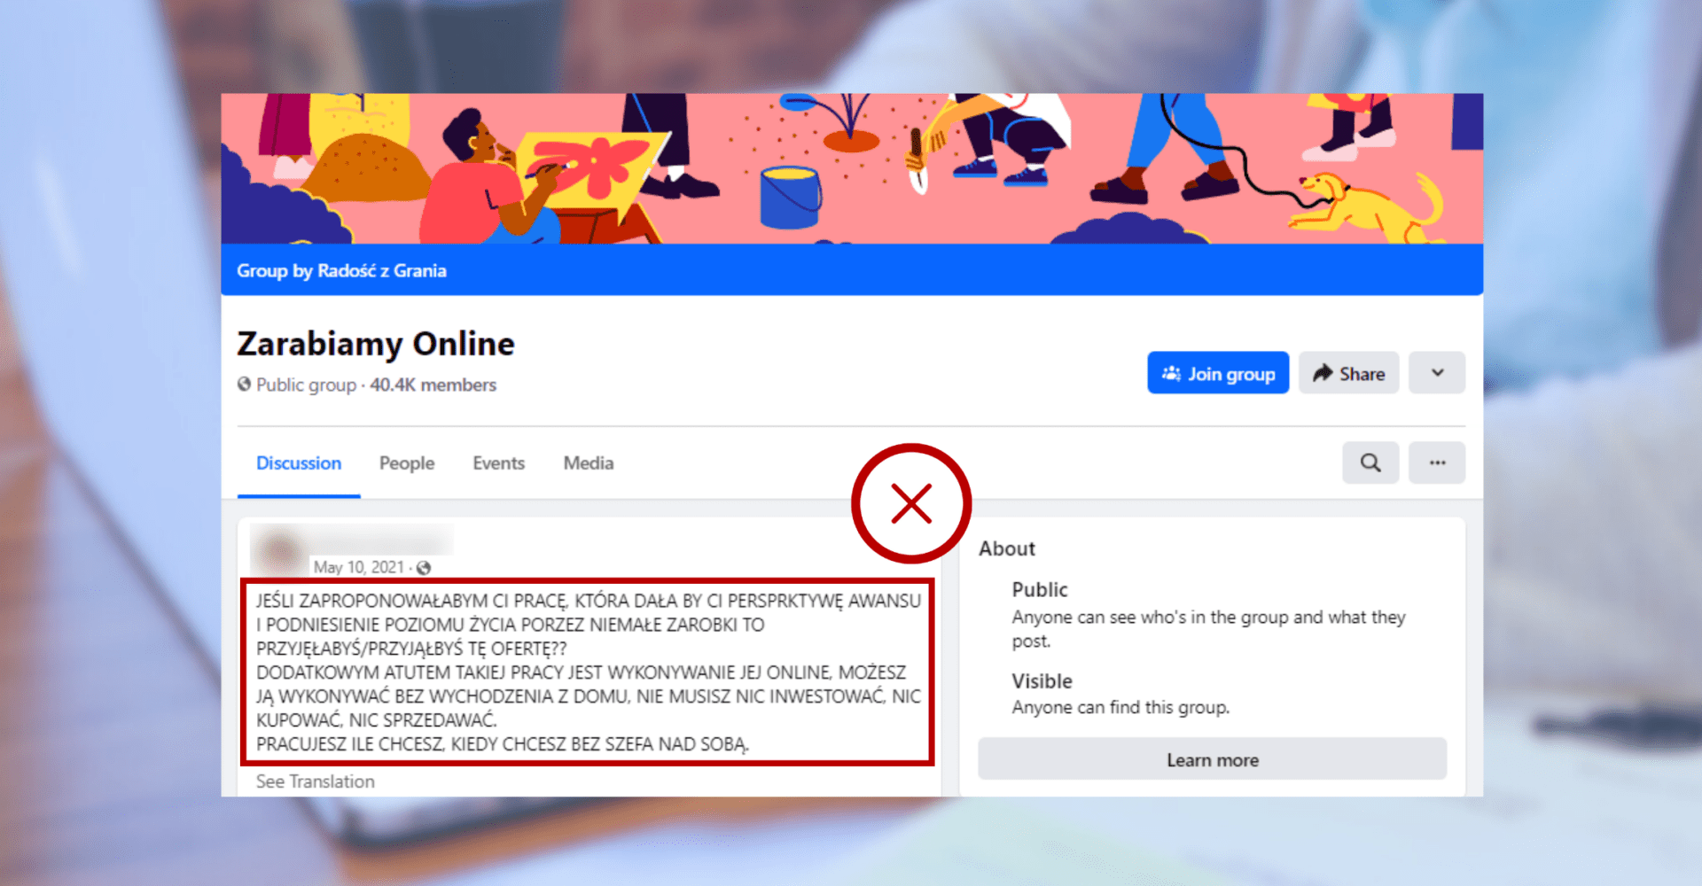Click the 40.4K members text

coord(433,385)
